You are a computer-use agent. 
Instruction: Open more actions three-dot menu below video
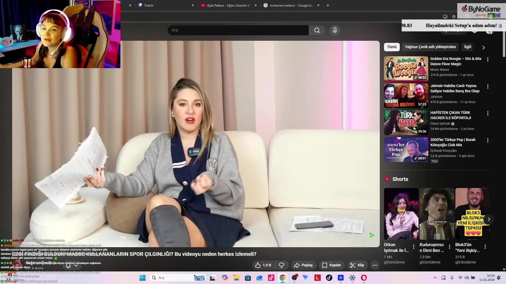375,265
